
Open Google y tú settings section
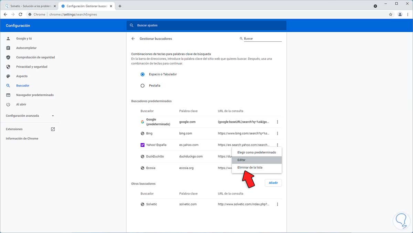coord(24,39)
